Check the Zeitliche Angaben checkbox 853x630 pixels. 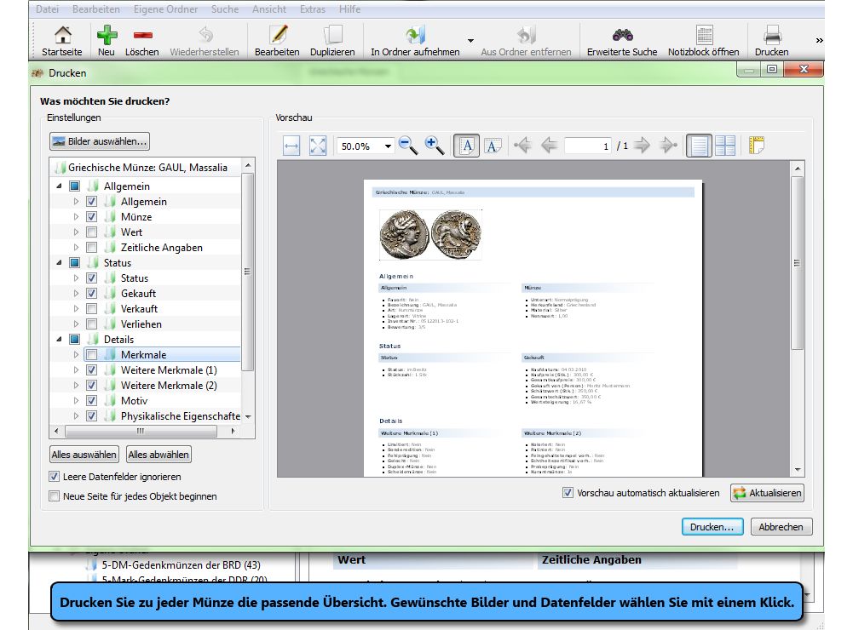click(92, 248)
